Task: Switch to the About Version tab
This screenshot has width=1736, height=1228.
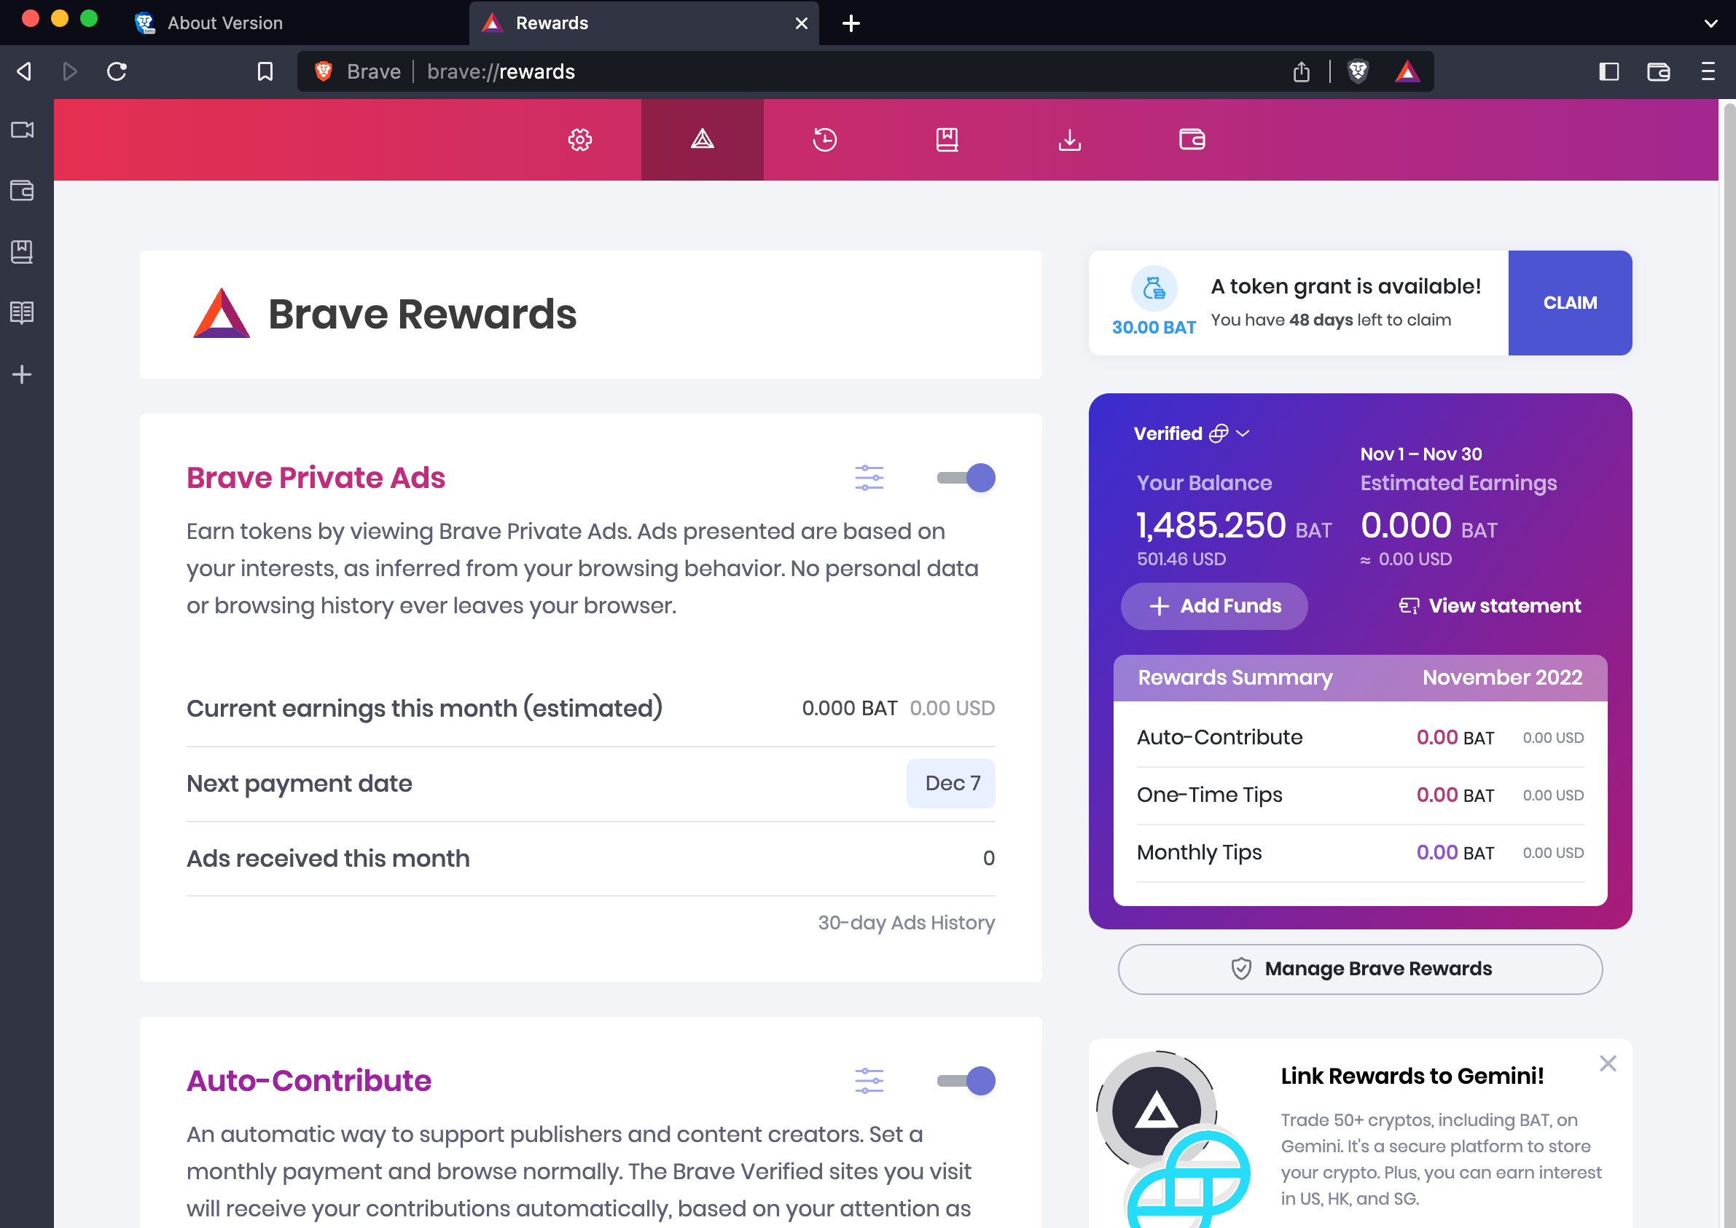Action: pyautogui.click(x=224, y=23)
